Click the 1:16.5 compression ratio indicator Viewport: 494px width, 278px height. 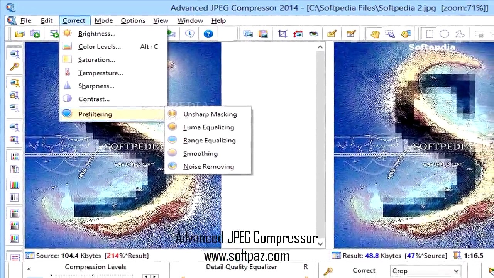coord(474,256)
